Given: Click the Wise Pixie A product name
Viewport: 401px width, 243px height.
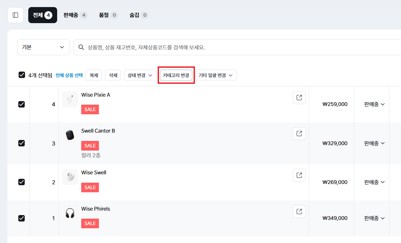Looking at the screenshot, I should (96, 95).
